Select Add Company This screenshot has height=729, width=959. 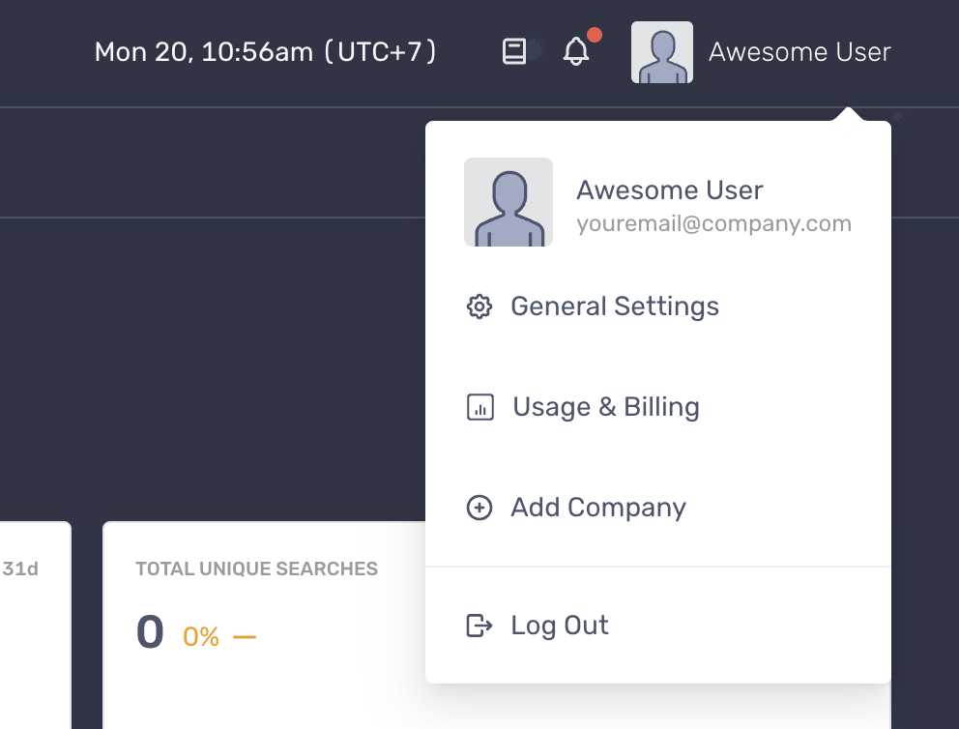coord(598,508)
